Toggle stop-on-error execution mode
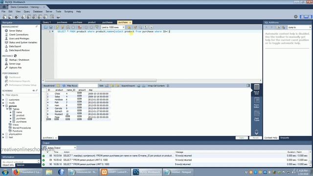This screenshot has height=176, width=313. click(80, 27)
